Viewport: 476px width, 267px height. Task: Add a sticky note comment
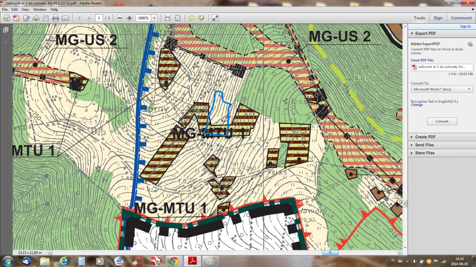192,18
